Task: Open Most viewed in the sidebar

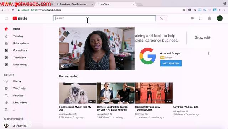Action: [x=20, y=64]
